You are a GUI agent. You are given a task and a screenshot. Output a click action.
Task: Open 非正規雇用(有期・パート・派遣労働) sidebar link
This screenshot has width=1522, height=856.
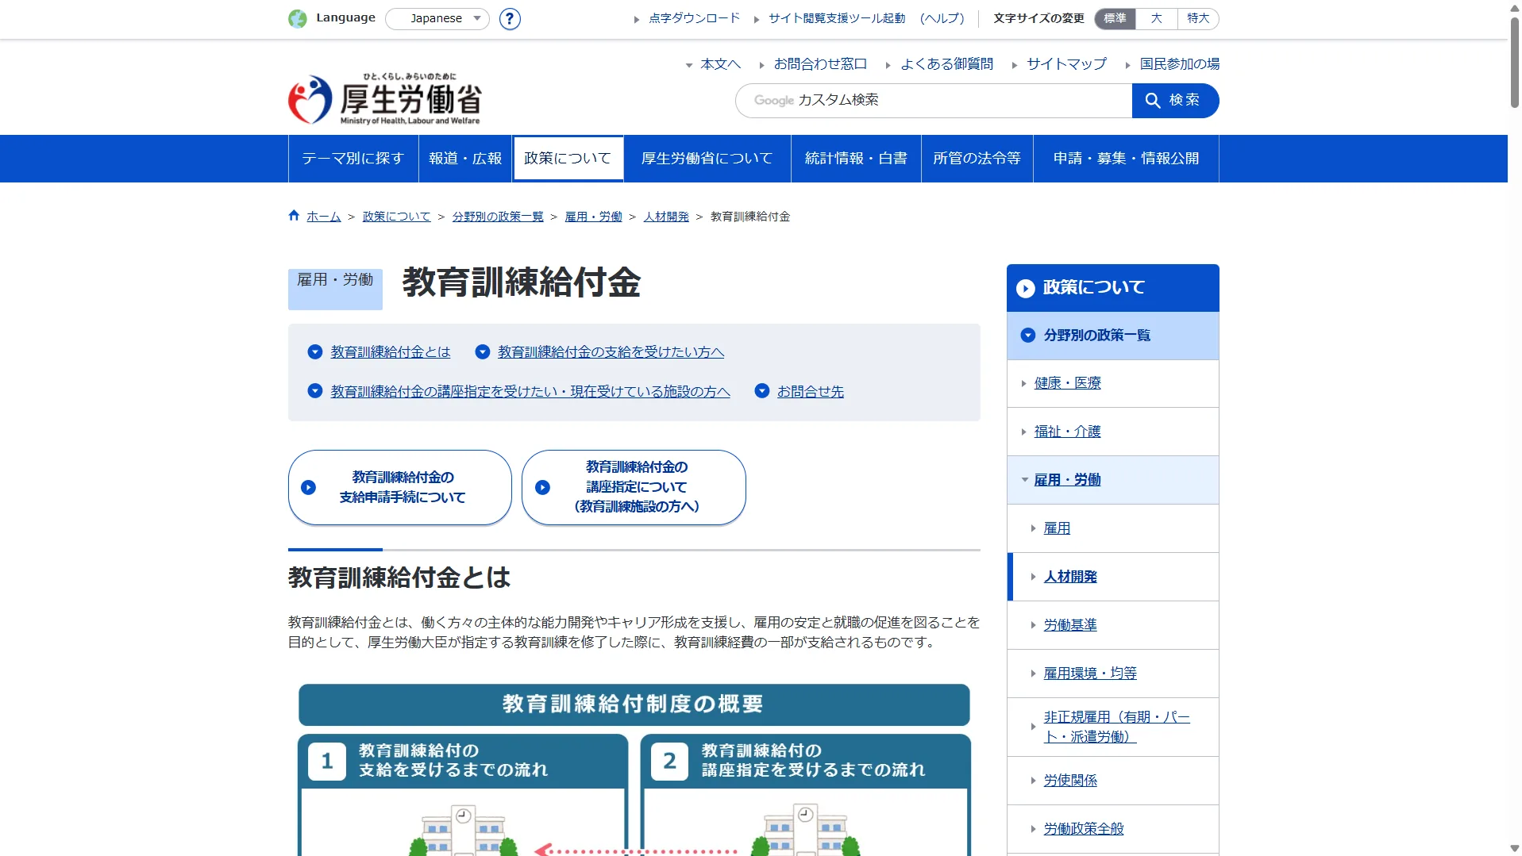(1116, 727)
